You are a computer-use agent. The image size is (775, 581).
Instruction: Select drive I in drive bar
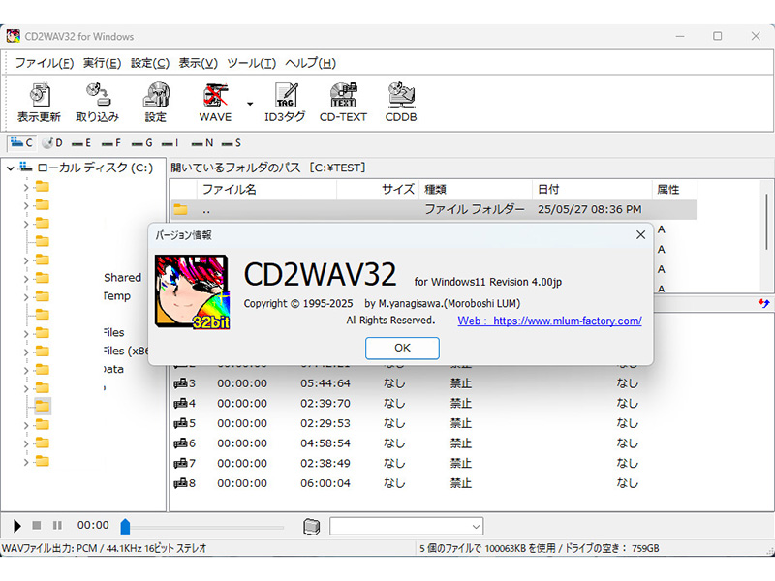170,143
